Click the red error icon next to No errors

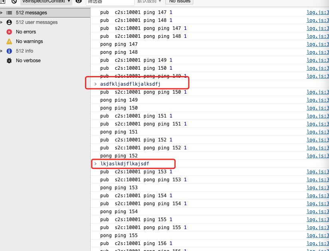pos(9,32)
